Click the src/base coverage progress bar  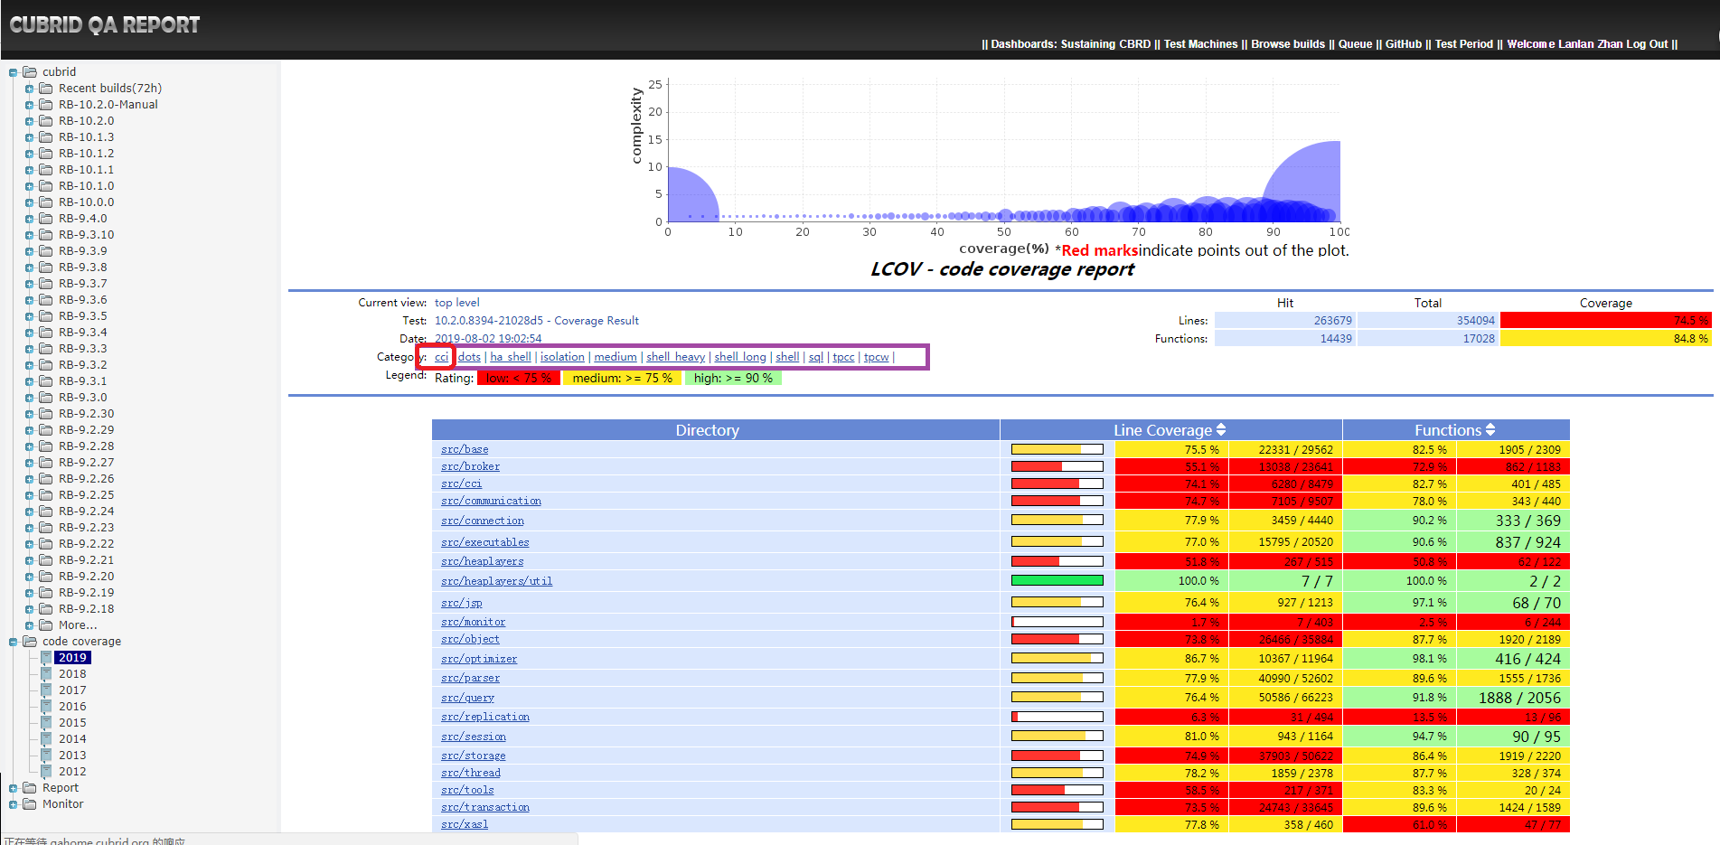[x=1057, y=449]
